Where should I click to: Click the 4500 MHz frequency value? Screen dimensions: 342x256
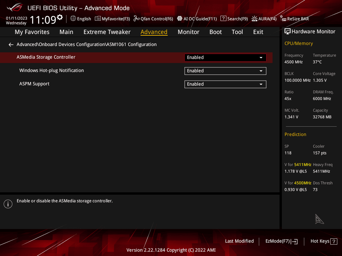(294, 62)
